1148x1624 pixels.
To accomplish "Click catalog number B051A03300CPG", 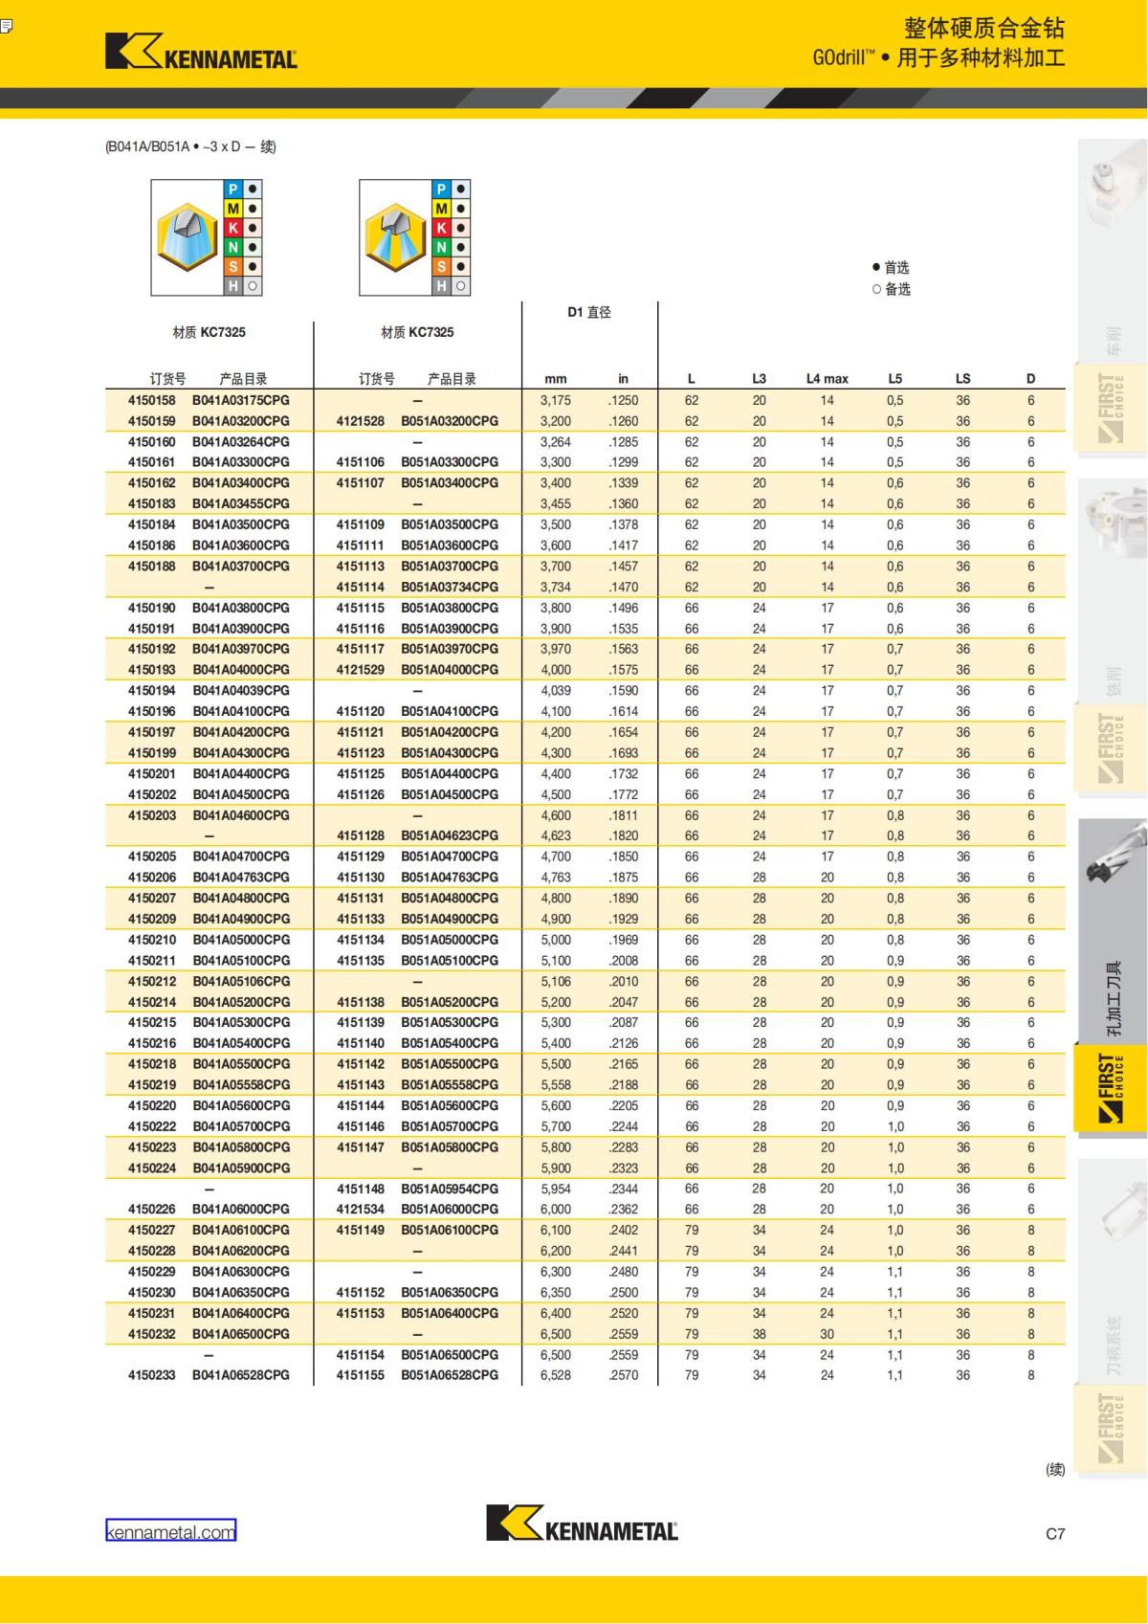I will tap(450, 462).
